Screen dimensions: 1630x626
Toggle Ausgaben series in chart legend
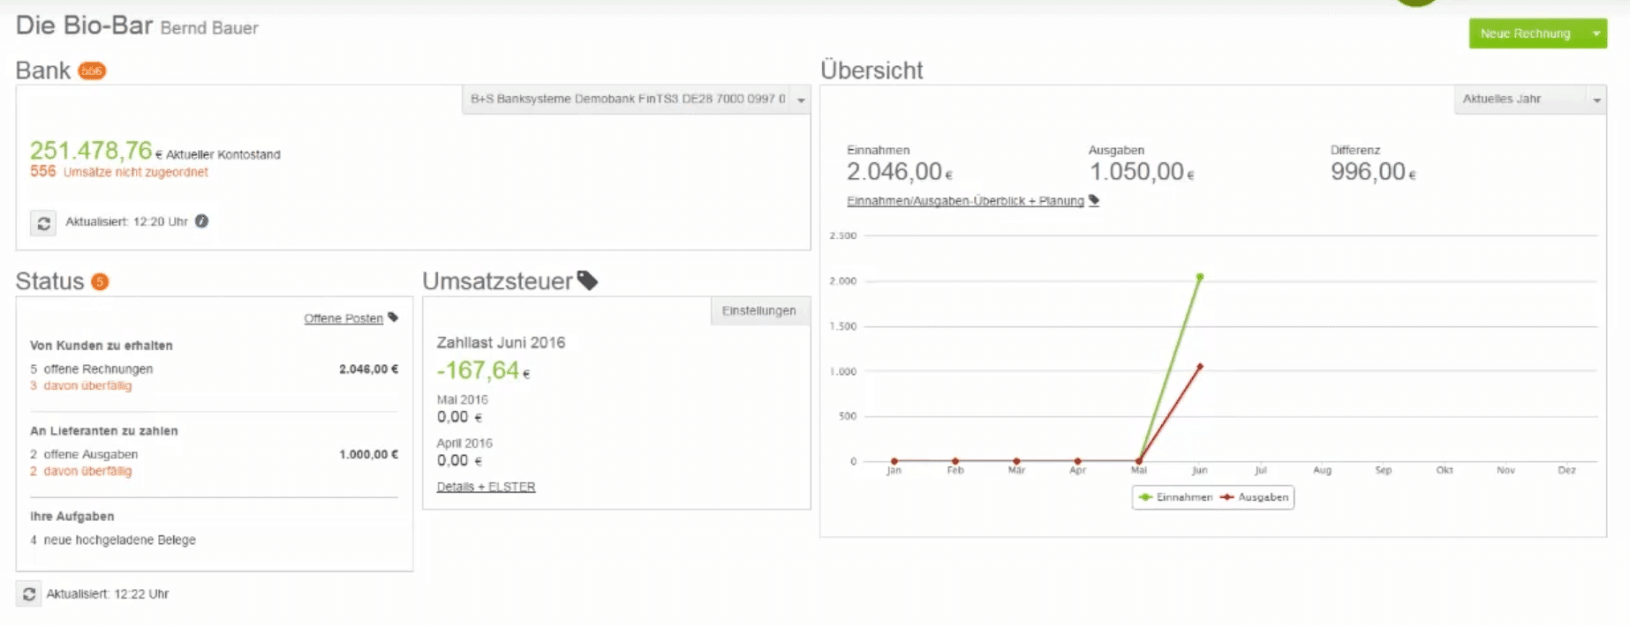pos(1254,497)
